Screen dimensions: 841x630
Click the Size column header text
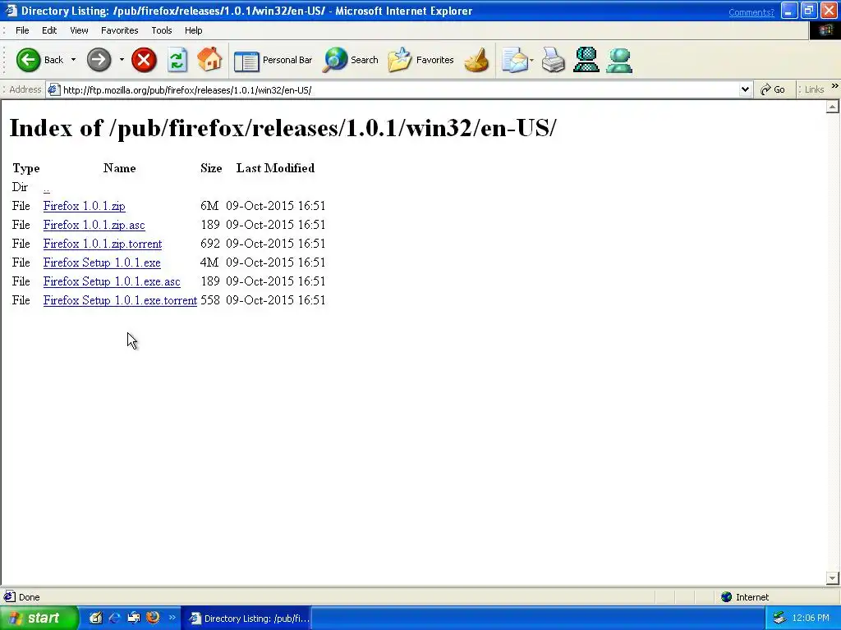211,168
